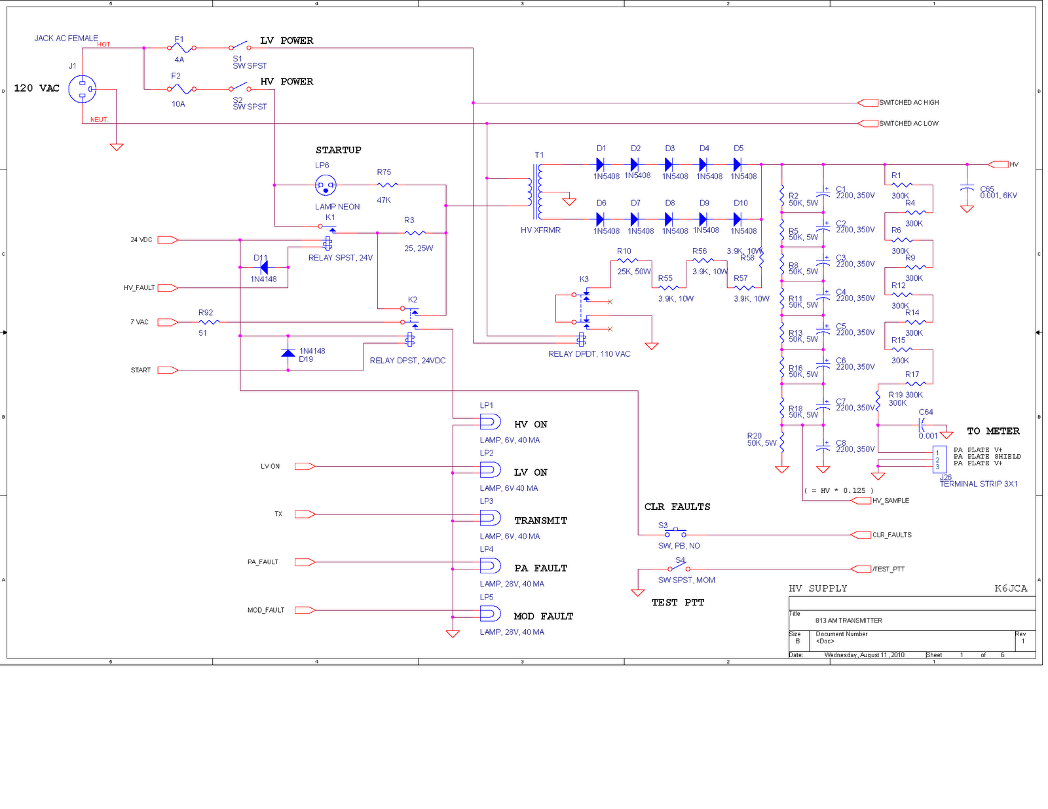The width and height of the screenshot is (1048, 809).
Task: Click the LP1 HV ON lamp
Action: [x=490, y=422]
